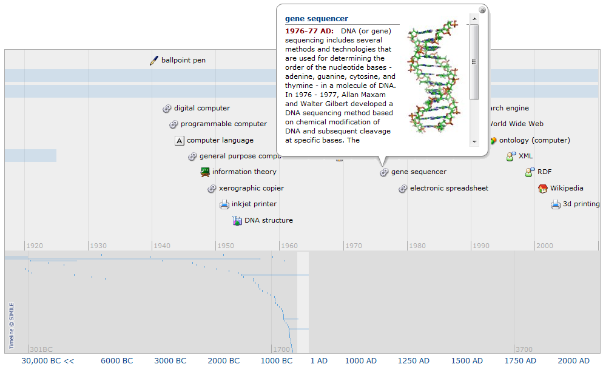The height and width of the screenshot is (367, 603).
Task: Open the electronic spreadsheet event label
Action: (449, 188)
